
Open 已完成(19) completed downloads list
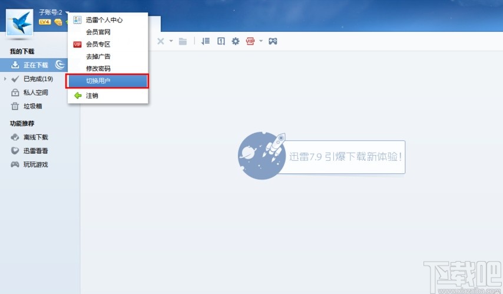(x=38, y=79)
